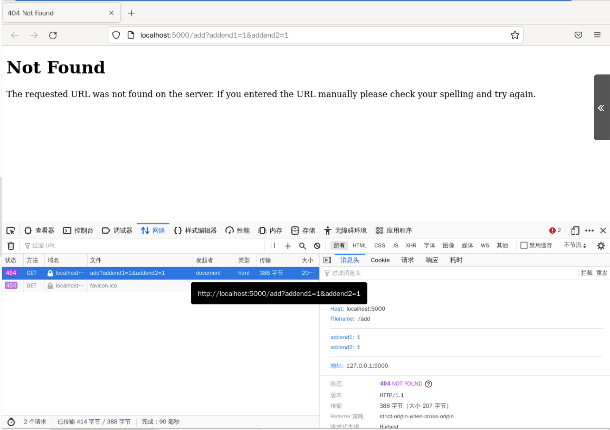Select the Network (网络) tab
Screen dimensions: 610x430
tap(153, 231)
